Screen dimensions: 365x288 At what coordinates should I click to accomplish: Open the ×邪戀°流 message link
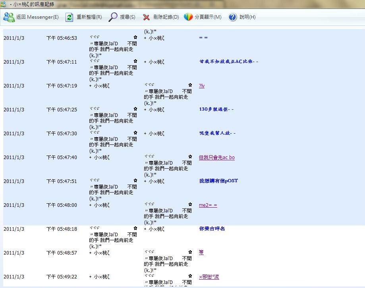[x=209, y=277]
